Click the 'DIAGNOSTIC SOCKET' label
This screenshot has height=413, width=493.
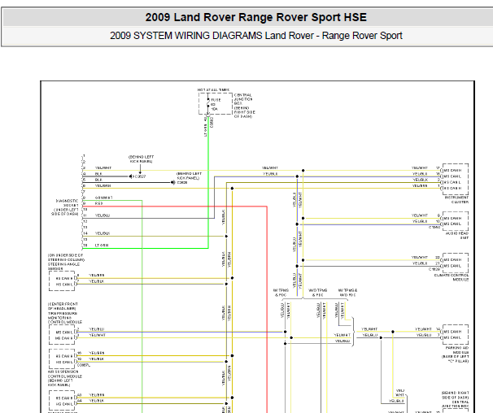pos(67,202)
